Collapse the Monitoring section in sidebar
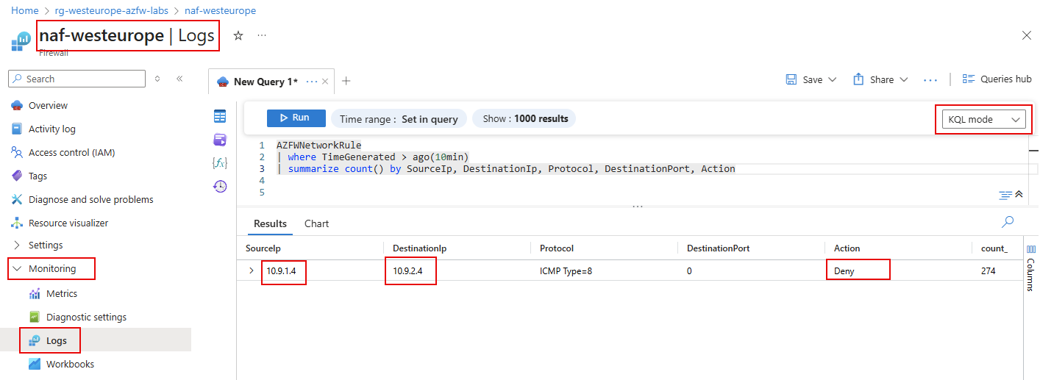 [18, 268]
